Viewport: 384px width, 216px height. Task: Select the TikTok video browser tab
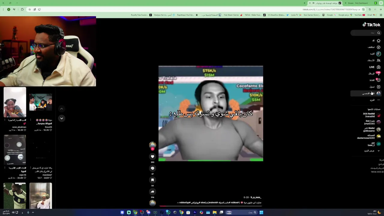tap(325, 3)
